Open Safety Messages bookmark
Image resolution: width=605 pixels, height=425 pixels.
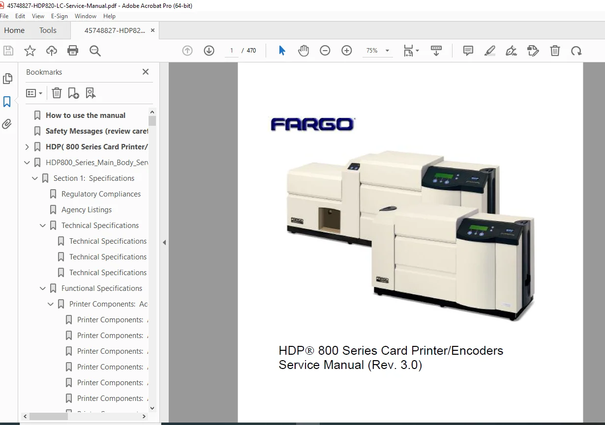[97, 131]
